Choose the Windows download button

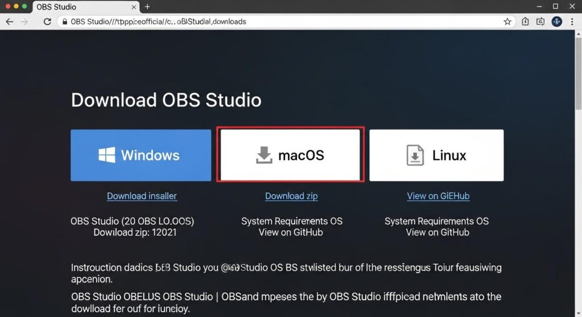click(141, 155)
